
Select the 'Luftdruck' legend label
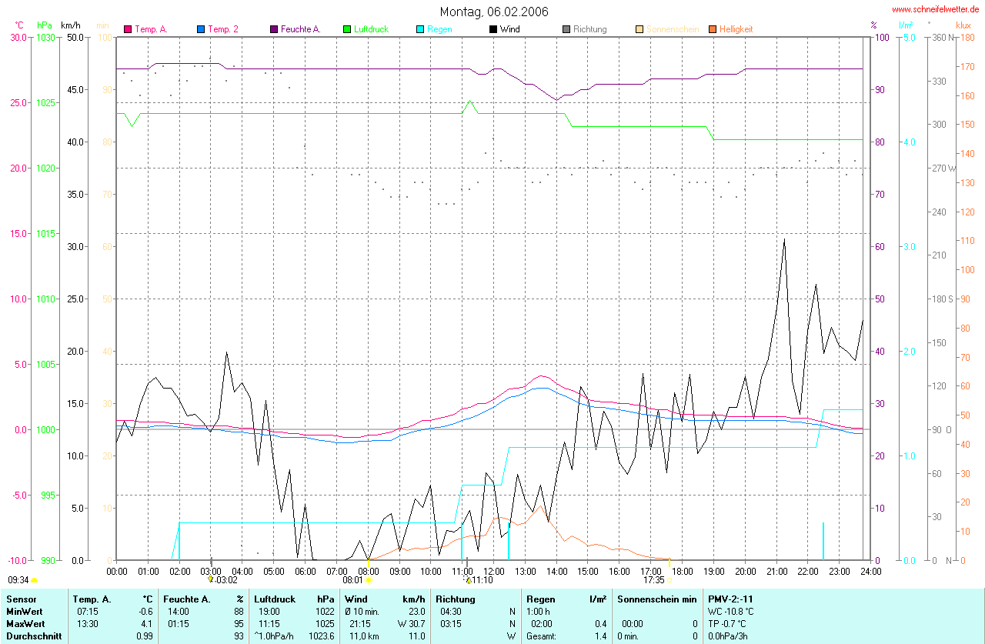pyautogui.click(x=371, y=29)
